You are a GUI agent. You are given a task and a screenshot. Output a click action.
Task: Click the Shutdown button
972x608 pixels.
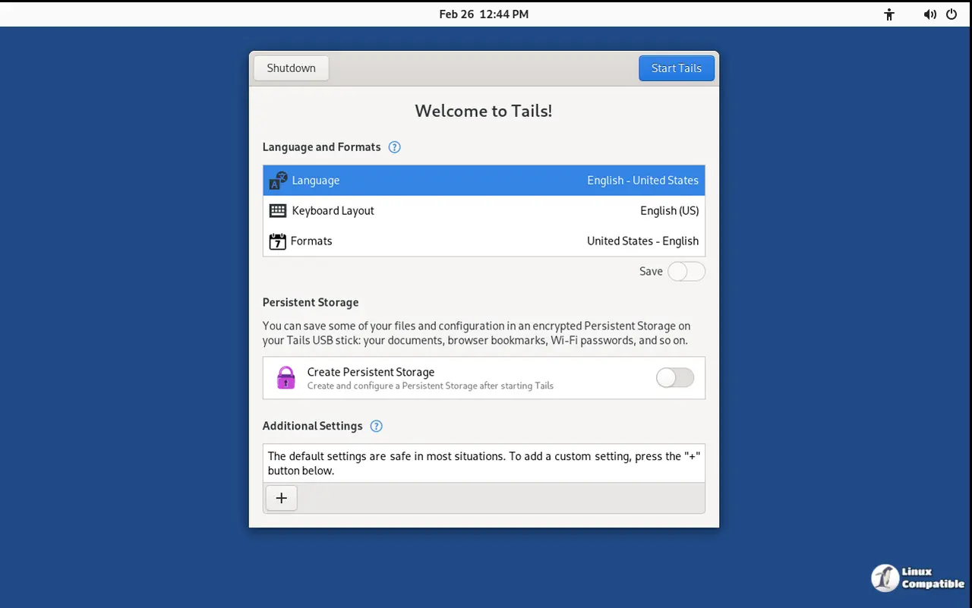point(291,68)
